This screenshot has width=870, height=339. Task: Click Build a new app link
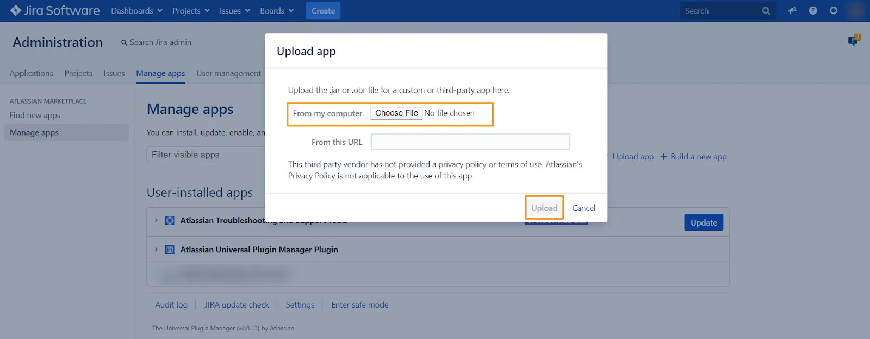694,157
